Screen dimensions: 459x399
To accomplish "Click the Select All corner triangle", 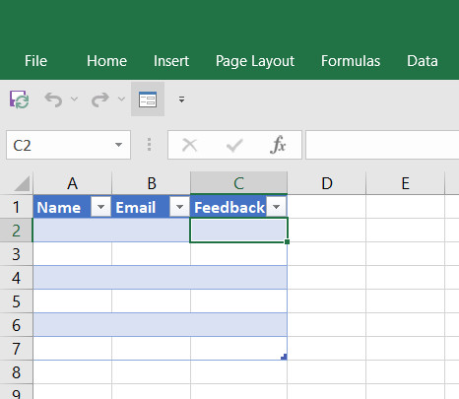I will [x=22, y=183].
